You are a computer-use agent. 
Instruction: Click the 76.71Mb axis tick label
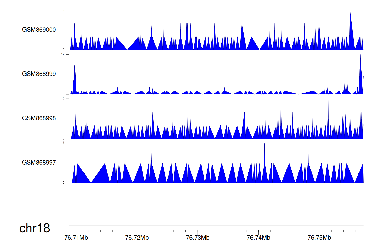[76, 238]
